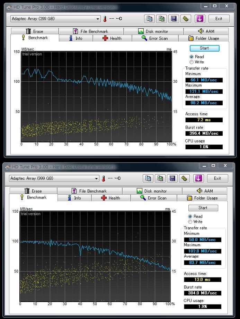240x319 pixels.
Task: Click purple down-arrow icon in bottom window
Action: (198, 178)
